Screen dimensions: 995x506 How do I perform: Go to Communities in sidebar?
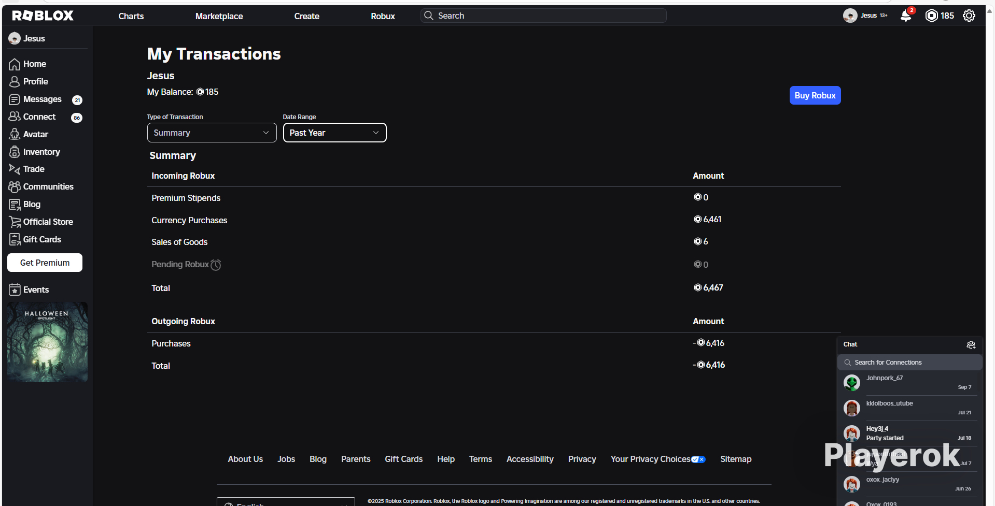[x=48, y=186]
